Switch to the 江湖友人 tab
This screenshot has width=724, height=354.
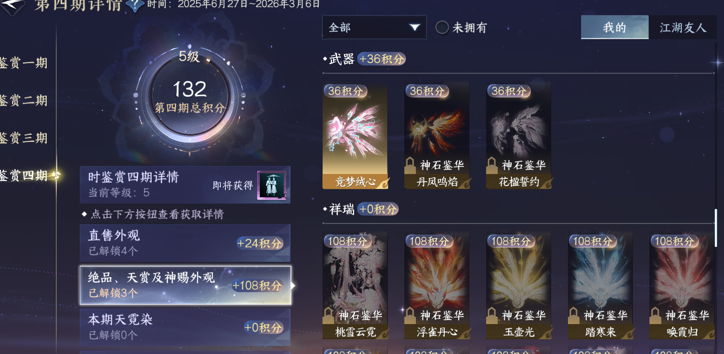[682, 27]
